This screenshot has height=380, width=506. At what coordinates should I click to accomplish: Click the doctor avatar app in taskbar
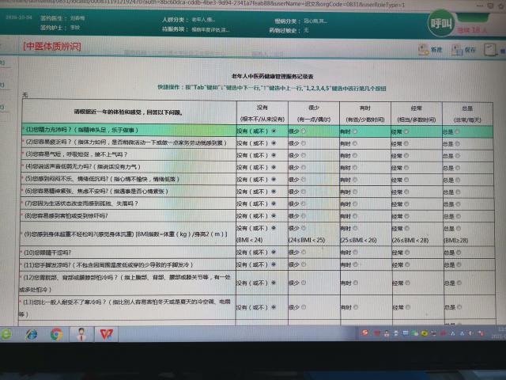tap(81, 333)
